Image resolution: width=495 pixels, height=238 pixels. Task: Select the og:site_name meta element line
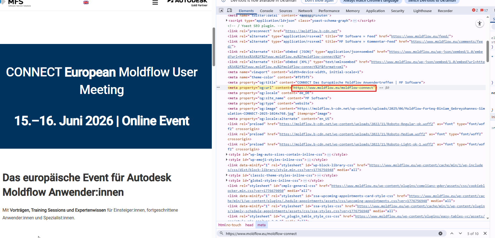279,98
